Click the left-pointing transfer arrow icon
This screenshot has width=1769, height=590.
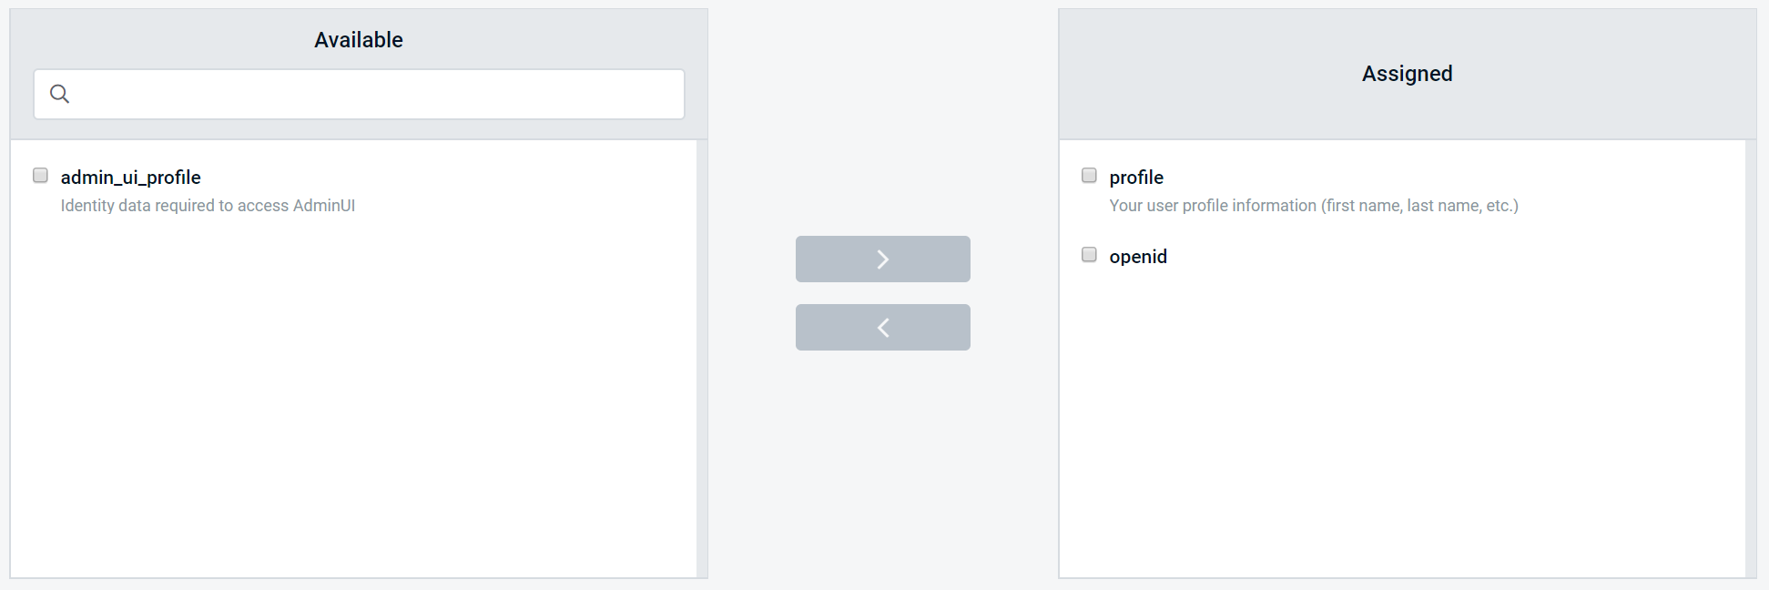click(x=881, y=326)
